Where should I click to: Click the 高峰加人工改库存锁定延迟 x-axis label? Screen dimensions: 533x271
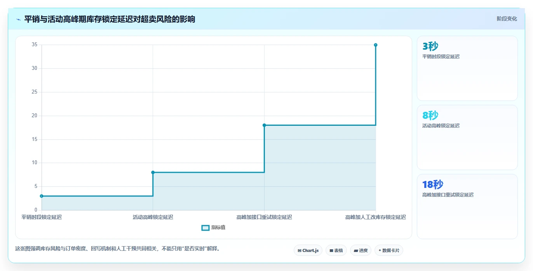[x=376, y=217]
